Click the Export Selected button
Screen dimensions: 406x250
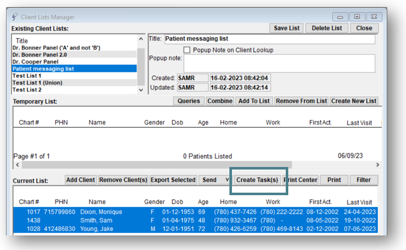coord(173,180)
